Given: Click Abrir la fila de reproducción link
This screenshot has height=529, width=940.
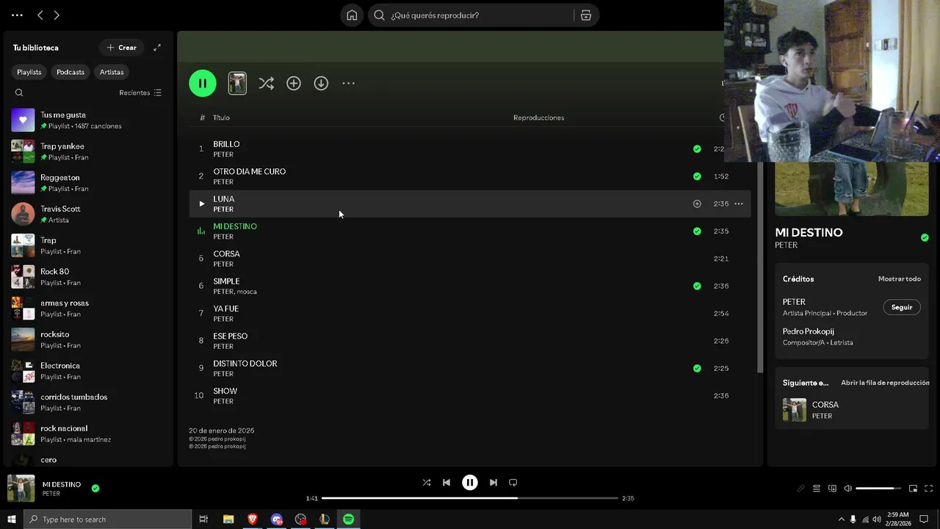Looking at the screenshot, I should point(885,383).
